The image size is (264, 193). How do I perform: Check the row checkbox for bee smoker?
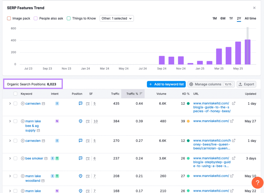point(15,158)
